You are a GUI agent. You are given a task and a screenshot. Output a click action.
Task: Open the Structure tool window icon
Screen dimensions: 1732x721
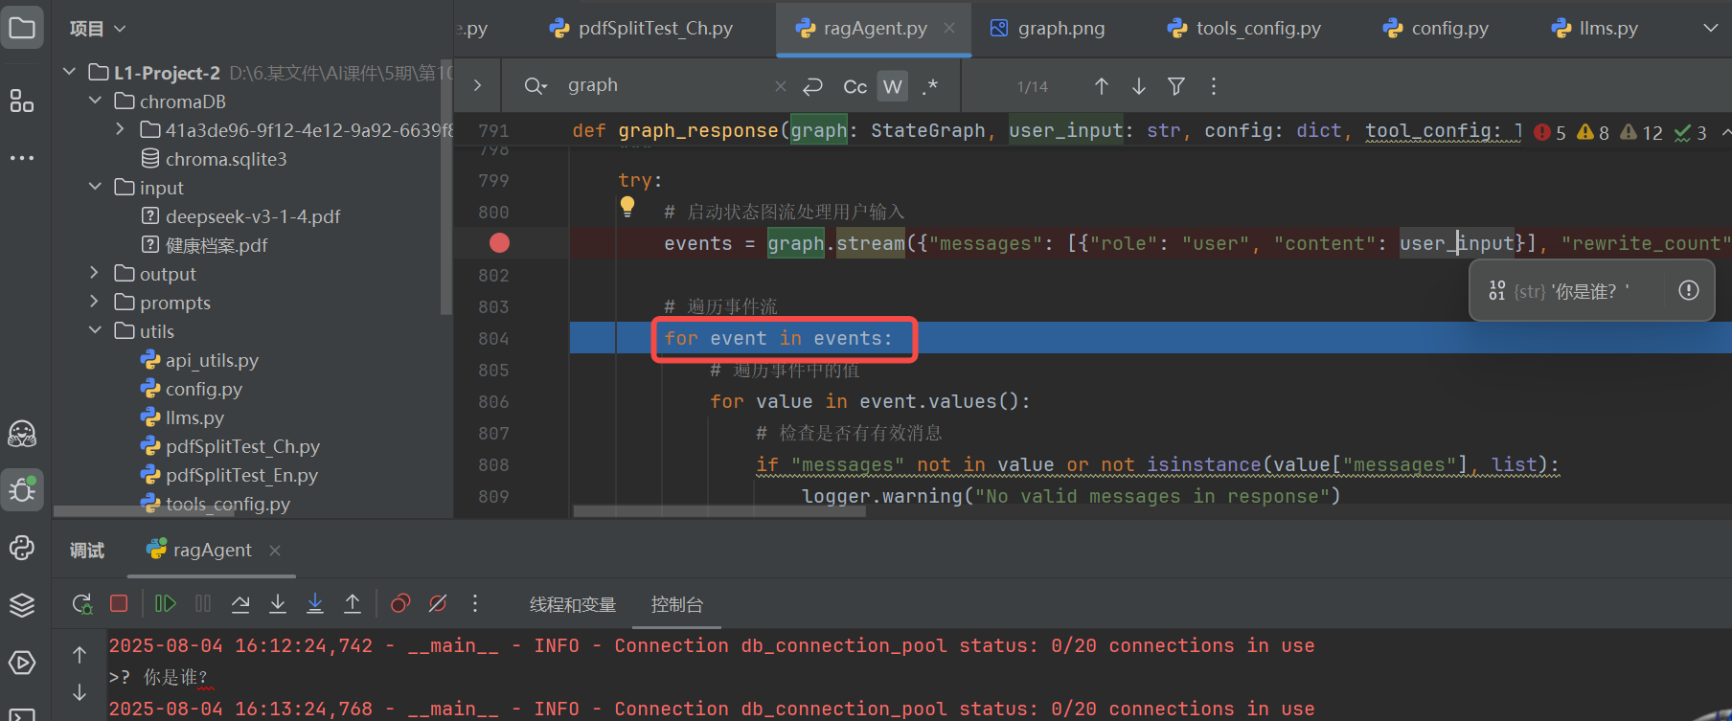tap(22, 101)
